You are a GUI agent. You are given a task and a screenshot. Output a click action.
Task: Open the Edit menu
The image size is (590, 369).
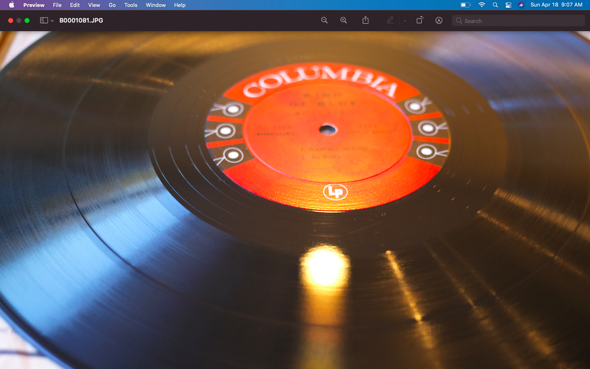point(75,5)
